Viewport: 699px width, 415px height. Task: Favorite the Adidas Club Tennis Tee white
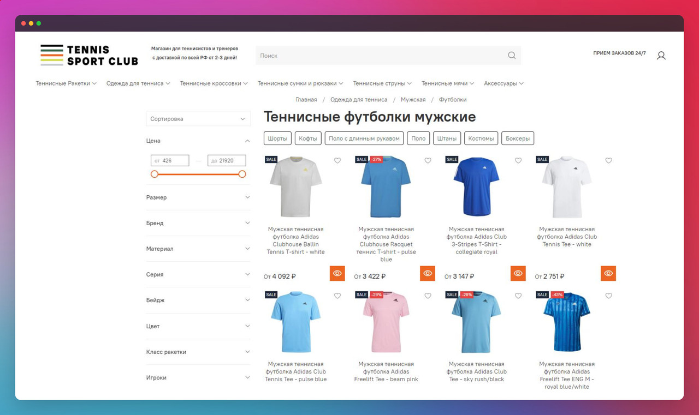(608, 161)
